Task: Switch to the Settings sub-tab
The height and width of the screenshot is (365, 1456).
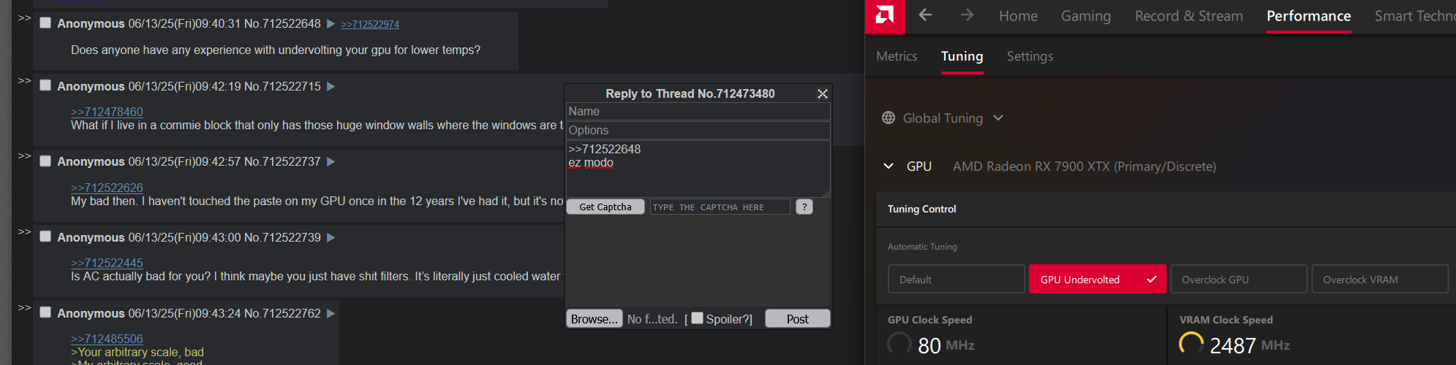Action: pos(1030,56)
